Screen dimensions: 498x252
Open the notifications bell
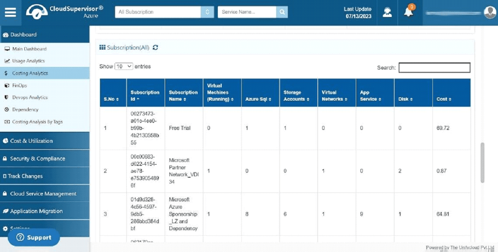[x=409, y=11]
